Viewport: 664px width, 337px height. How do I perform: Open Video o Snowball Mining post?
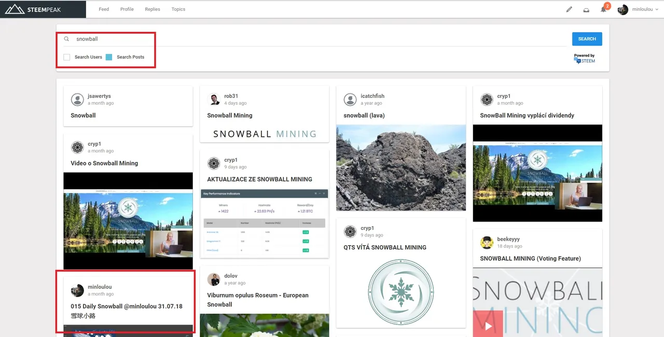(104, 163)
